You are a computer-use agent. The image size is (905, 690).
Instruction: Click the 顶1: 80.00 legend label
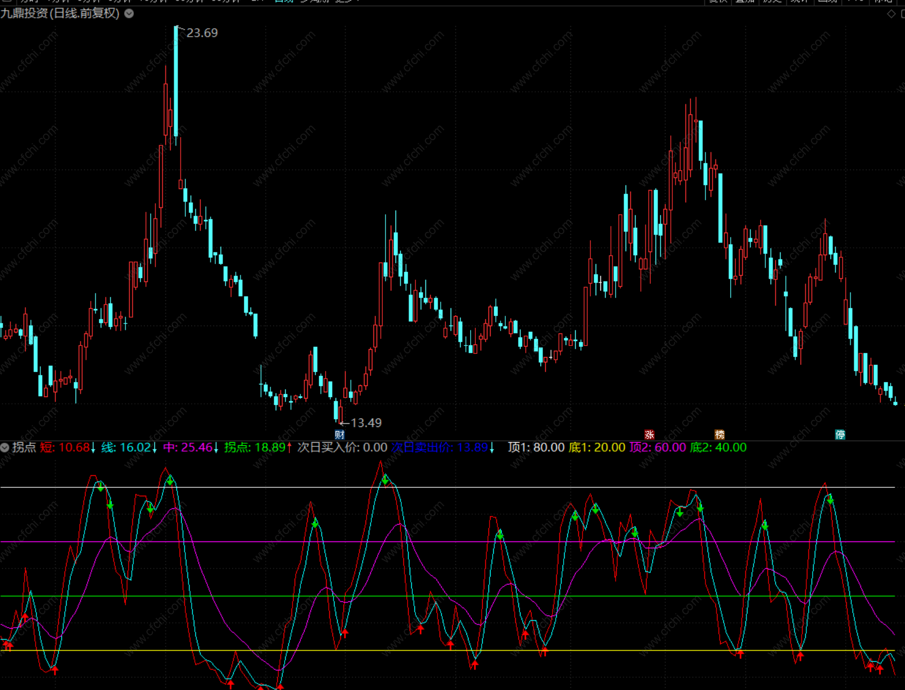point(536,447)
